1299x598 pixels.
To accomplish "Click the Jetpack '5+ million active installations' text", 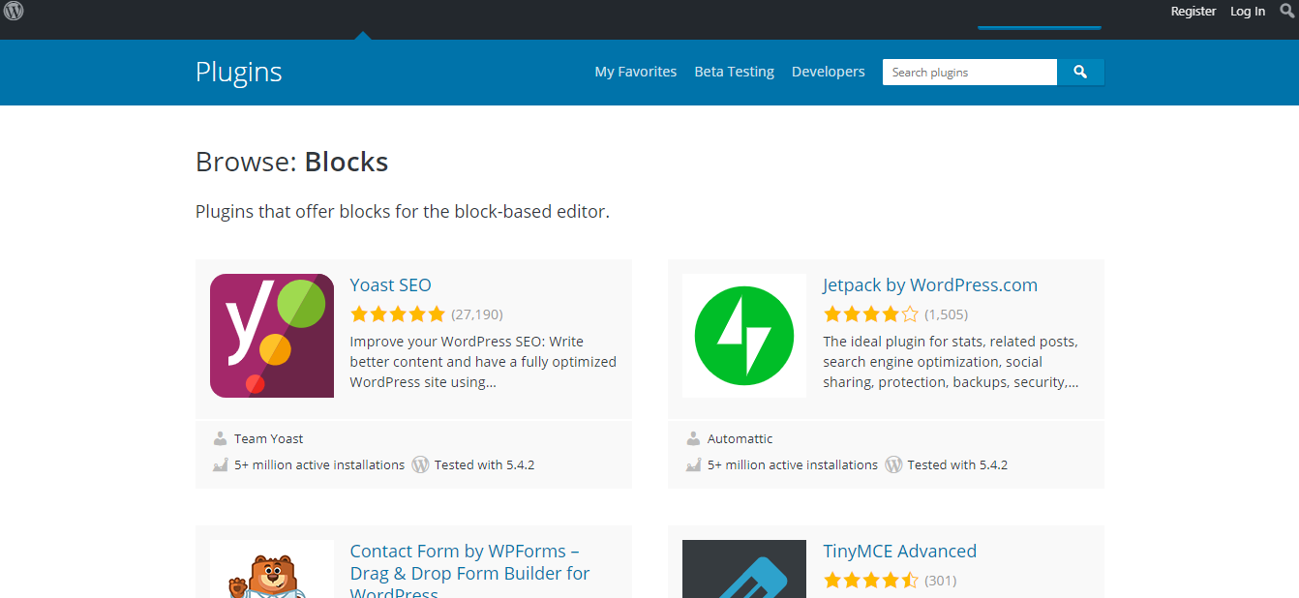I will pos(793,464).
